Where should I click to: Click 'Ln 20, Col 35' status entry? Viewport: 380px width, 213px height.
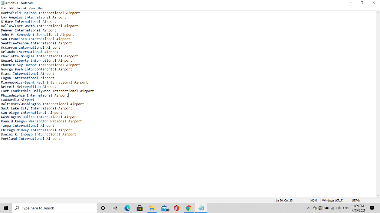coord(284,201)
